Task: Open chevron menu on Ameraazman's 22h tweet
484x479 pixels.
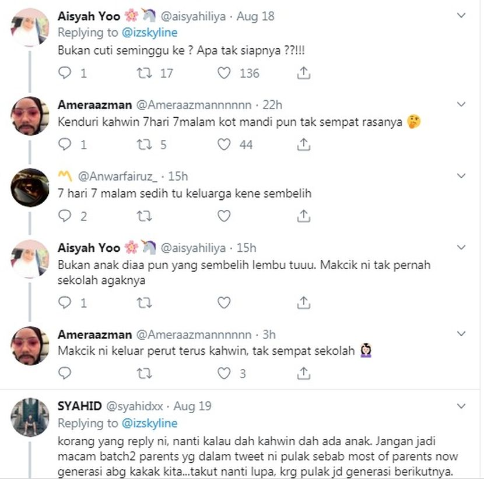Action: [x=461, y=104]
